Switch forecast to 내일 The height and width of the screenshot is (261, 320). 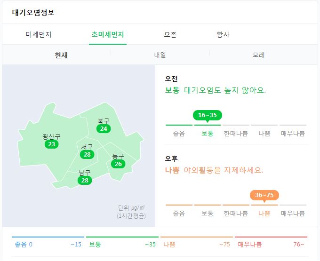coord(160,55)
